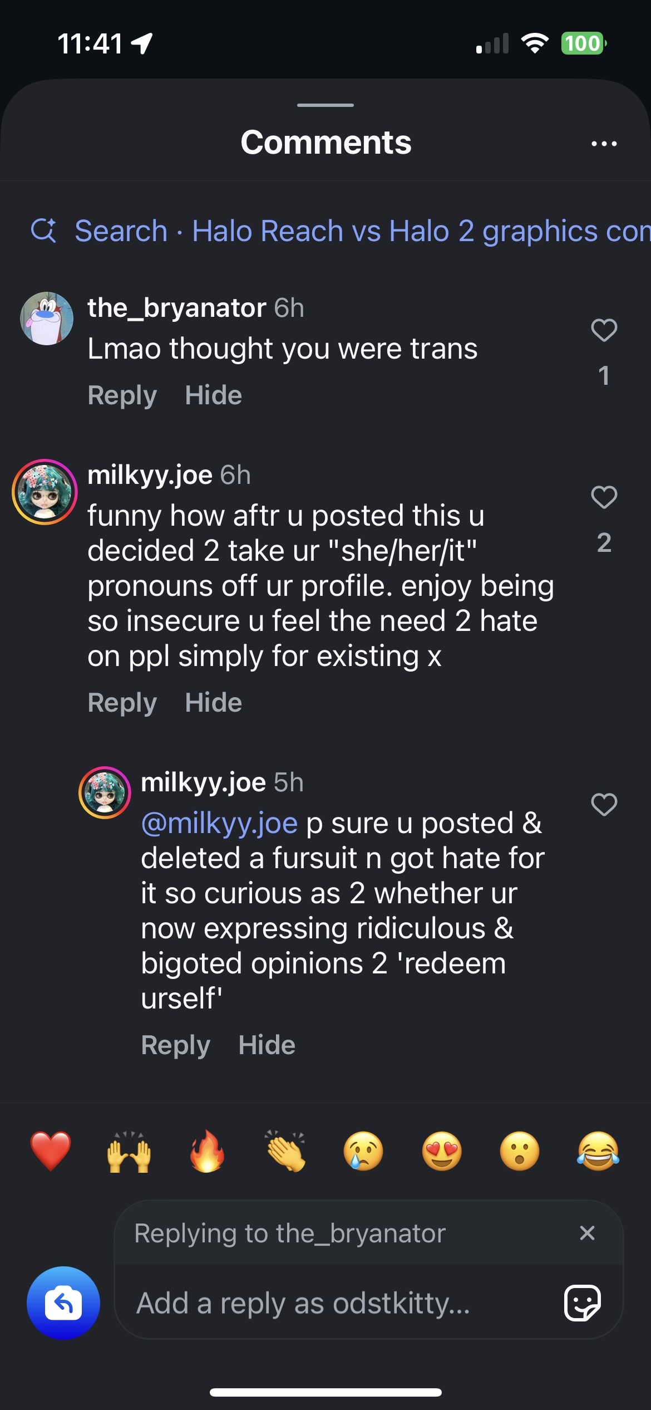651x1410 pixels.
Task: Focus the Add a reply text field
Action: pyautogui.click(x=334, y=1303)
